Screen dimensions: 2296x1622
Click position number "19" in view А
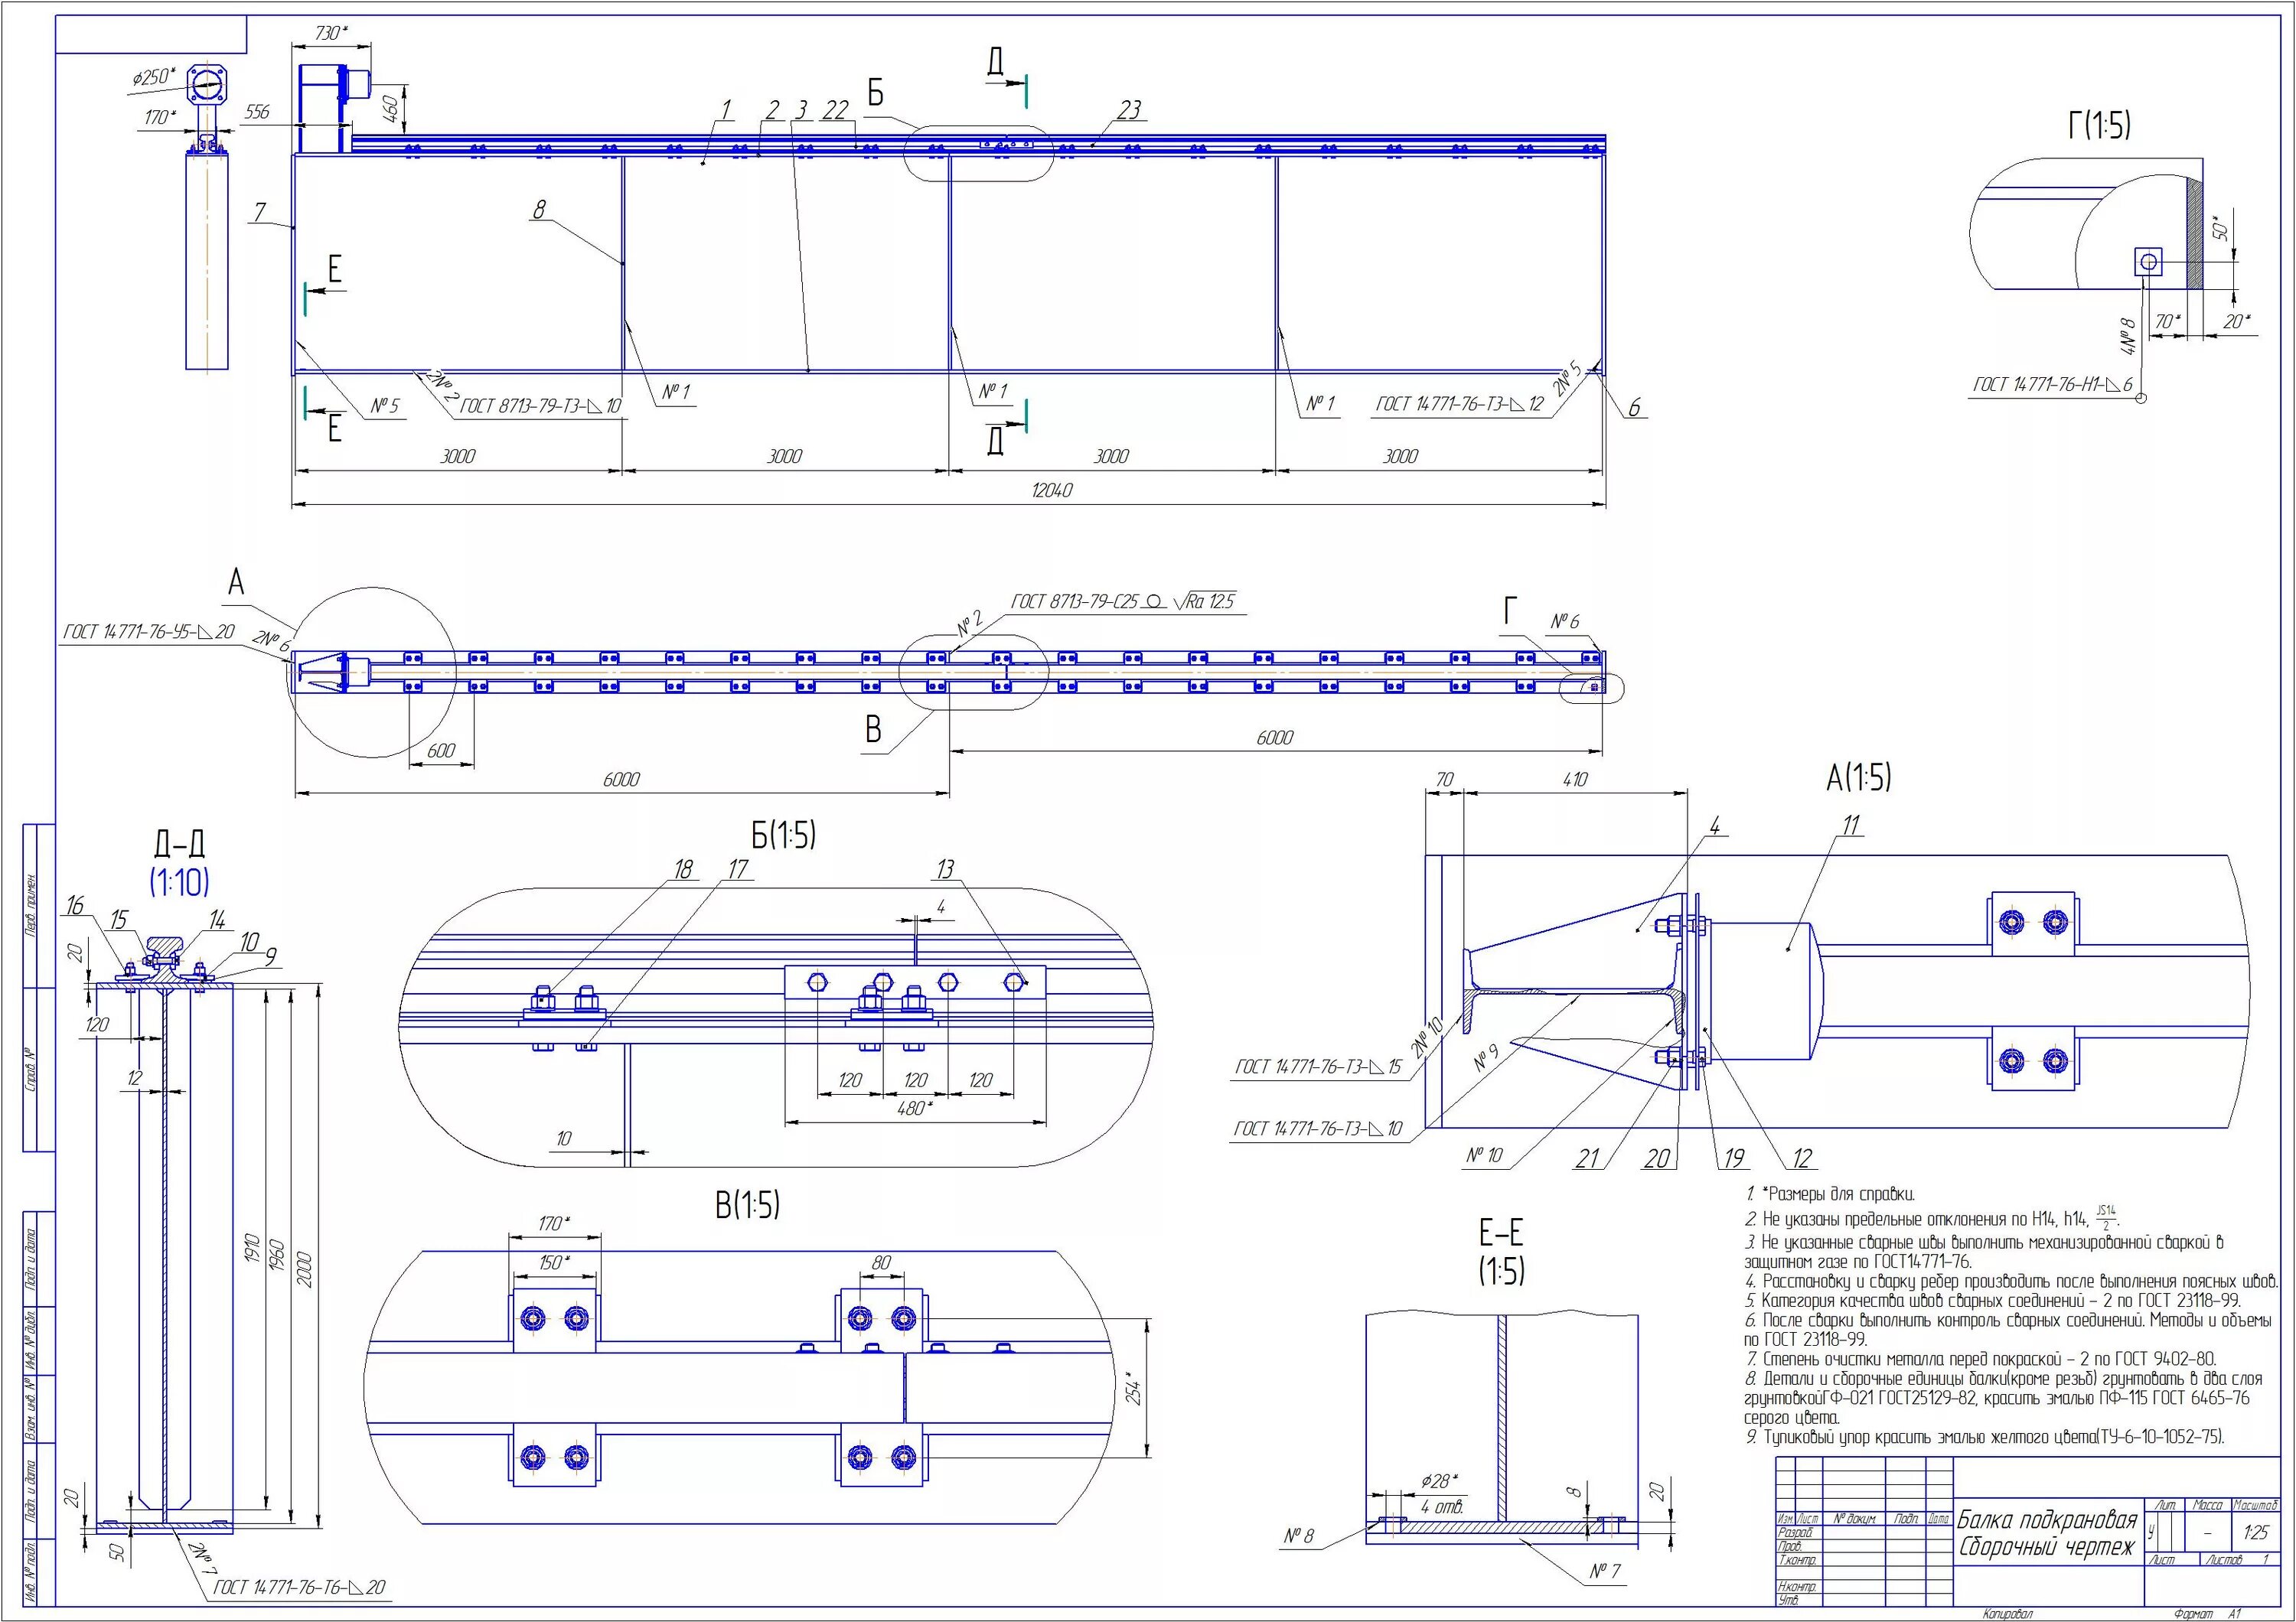(1733, 1158)
